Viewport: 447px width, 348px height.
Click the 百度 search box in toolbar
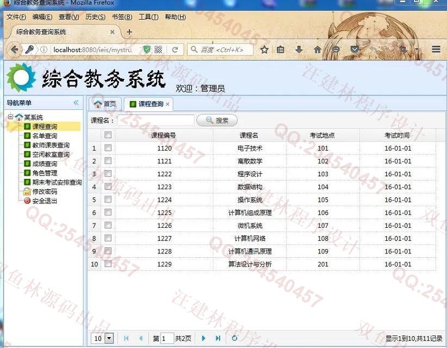(x=220, y=49)
